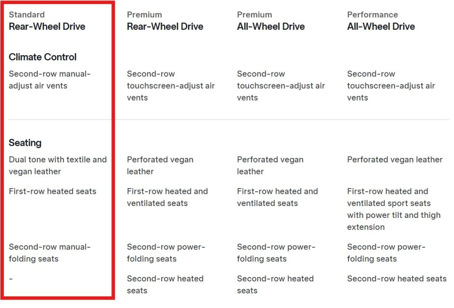The height and width of the screenshot is (308, 454).
Task: Click the dash placeholder in the Standard column
Action: pyautogui.click(x=11, y=278)
